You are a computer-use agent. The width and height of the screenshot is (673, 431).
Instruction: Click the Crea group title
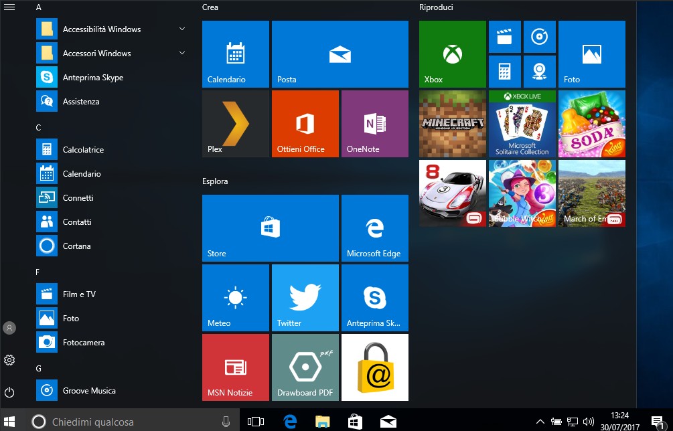coord(210,7)
